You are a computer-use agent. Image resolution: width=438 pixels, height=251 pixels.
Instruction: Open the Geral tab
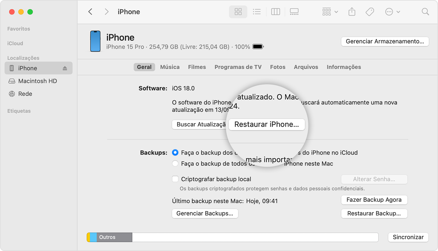click(x=144, y=67)
